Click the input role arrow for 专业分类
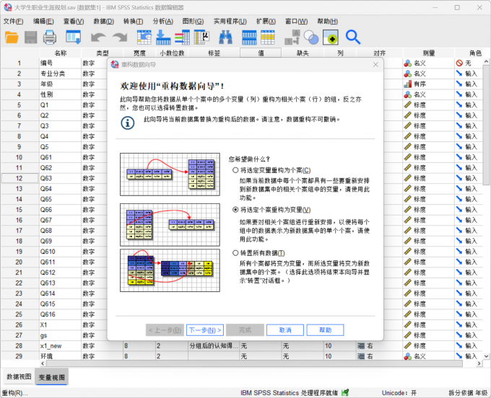Screen dimensions: 491x398 (x=459, y=74)
